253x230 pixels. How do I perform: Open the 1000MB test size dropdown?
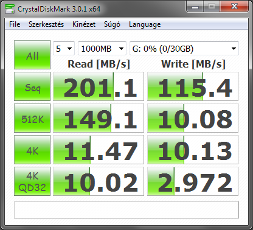102,49
